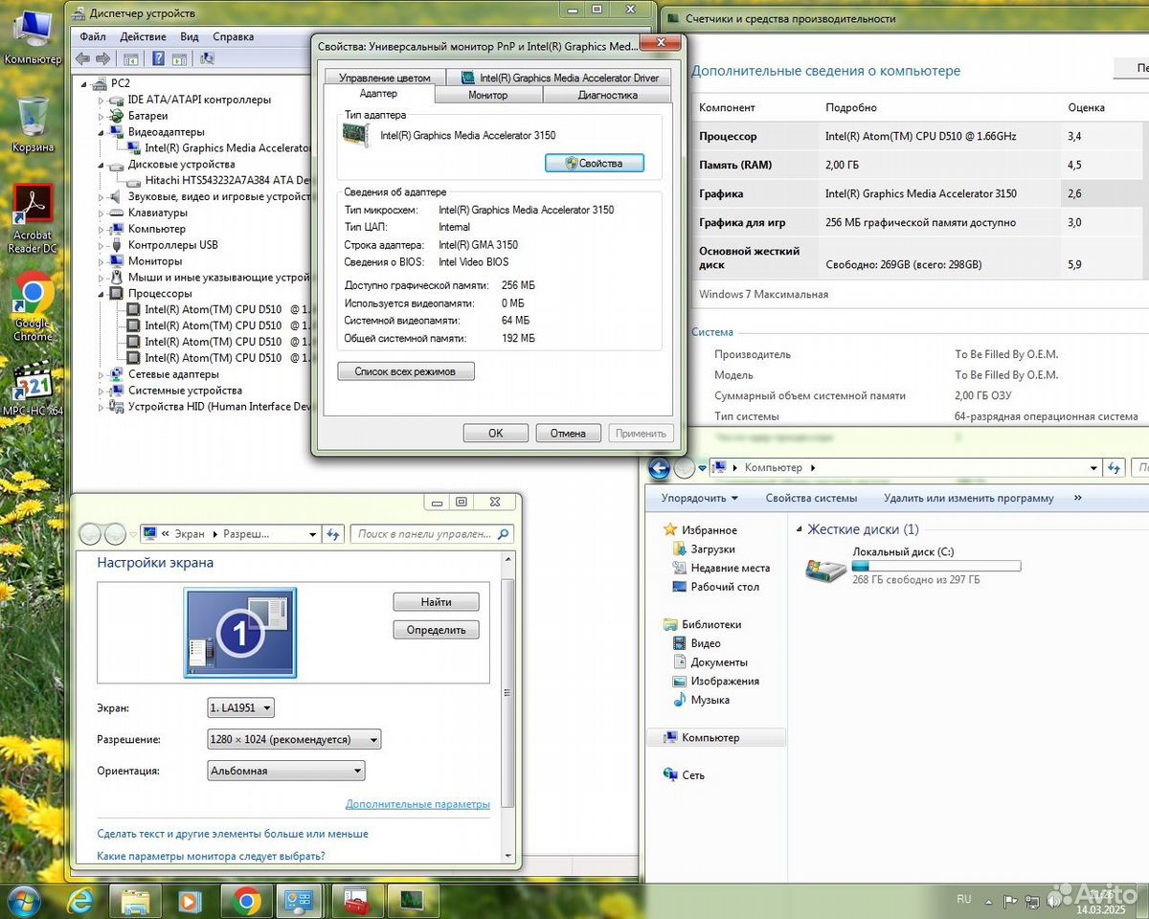Click the Определить button in screen settings
This screenshot has height=919, width=1149.
pos(436,630)
